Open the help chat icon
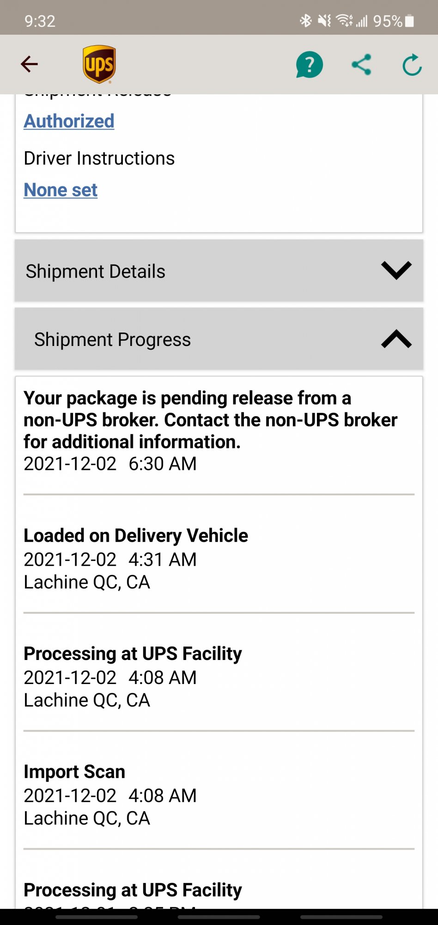 pos(309,65)
